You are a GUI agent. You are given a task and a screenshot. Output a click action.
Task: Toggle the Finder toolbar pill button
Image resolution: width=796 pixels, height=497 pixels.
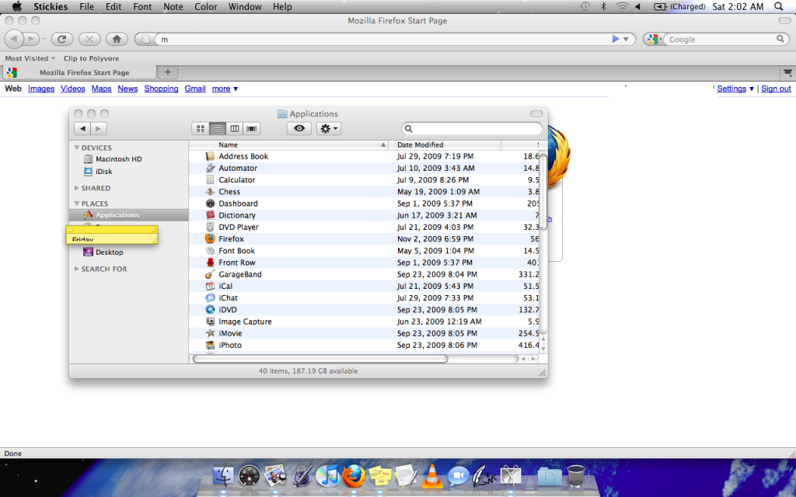point(536,113)
